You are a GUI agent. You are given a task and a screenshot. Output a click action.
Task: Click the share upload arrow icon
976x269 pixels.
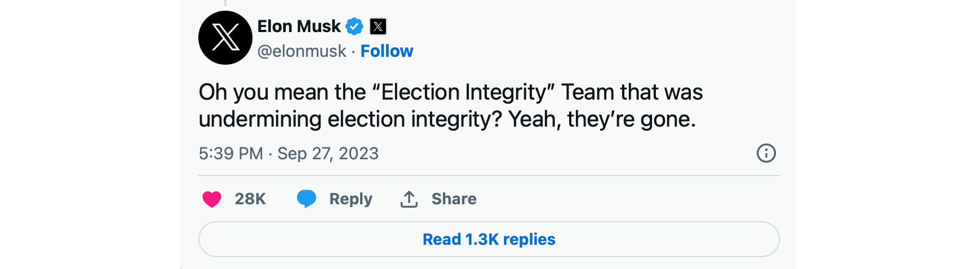409,199
